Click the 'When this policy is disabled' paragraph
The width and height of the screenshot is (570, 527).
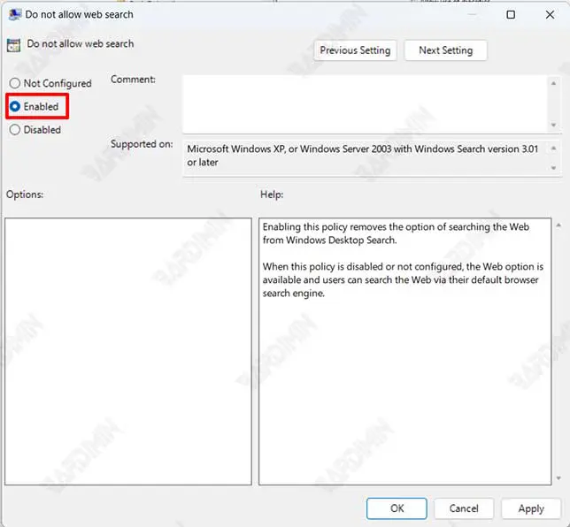(403, 279)
